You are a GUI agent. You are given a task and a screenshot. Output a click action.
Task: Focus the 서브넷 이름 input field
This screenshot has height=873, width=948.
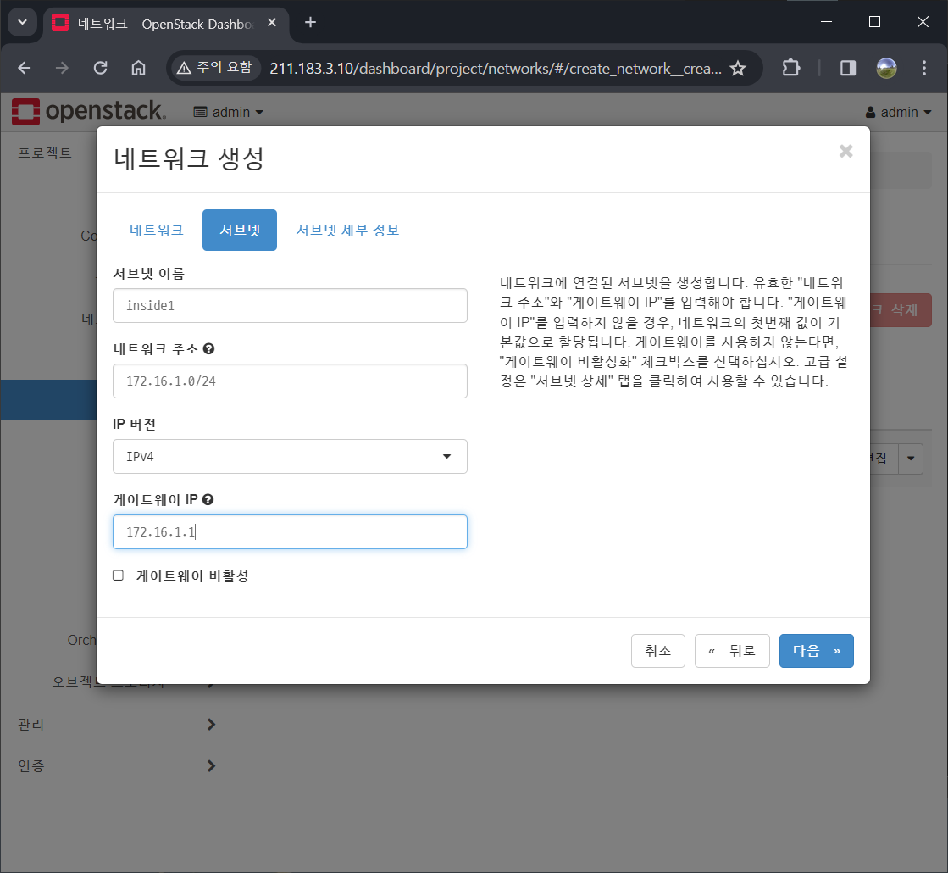(x=290, y=305)
